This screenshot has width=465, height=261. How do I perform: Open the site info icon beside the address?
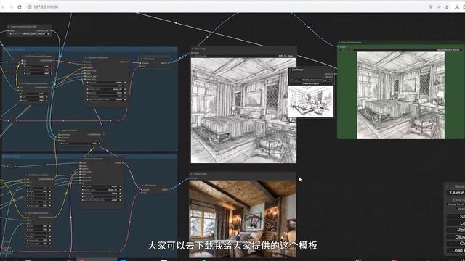(29, 7)
